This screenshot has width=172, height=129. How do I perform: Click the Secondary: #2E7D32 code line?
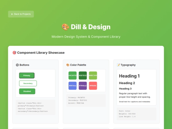(x=77, y=100)
